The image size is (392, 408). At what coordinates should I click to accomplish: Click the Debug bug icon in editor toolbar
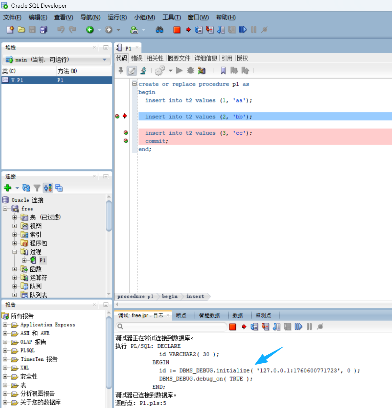pos(191,71)
